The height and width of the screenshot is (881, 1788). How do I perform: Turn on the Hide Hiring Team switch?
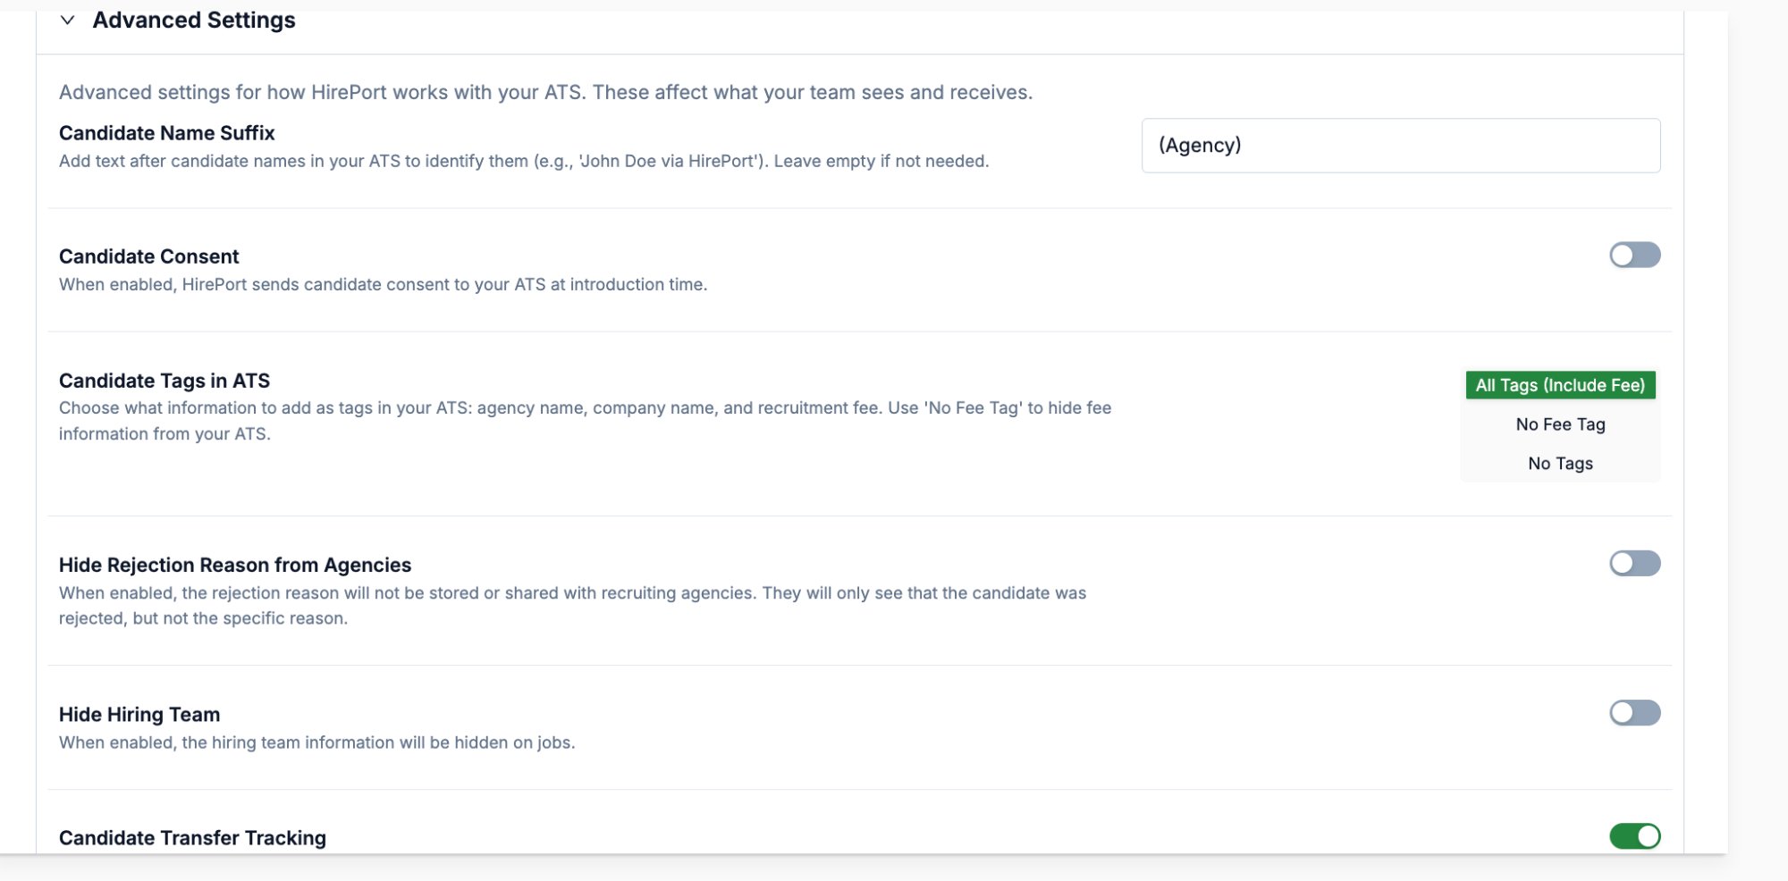[1635, 712]
